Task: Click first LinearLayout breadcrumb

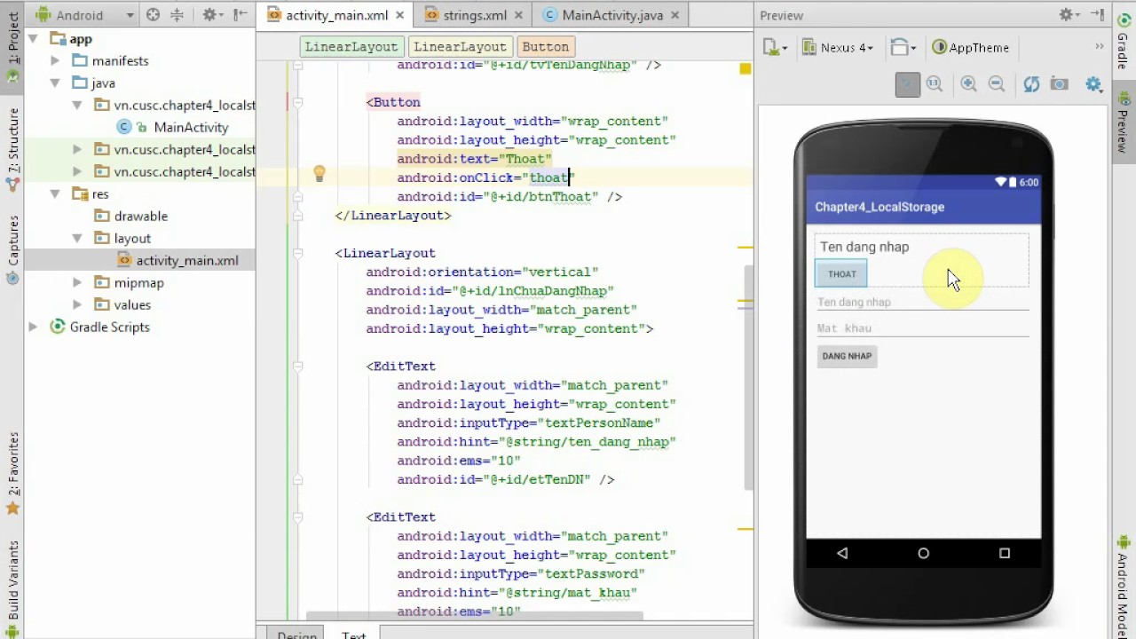Action: (351, 47)
